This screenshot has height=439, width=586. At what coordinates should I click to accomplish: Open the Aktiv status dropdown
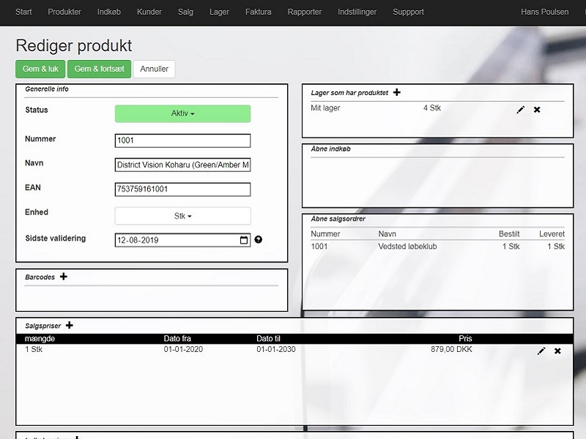point(182,113)
